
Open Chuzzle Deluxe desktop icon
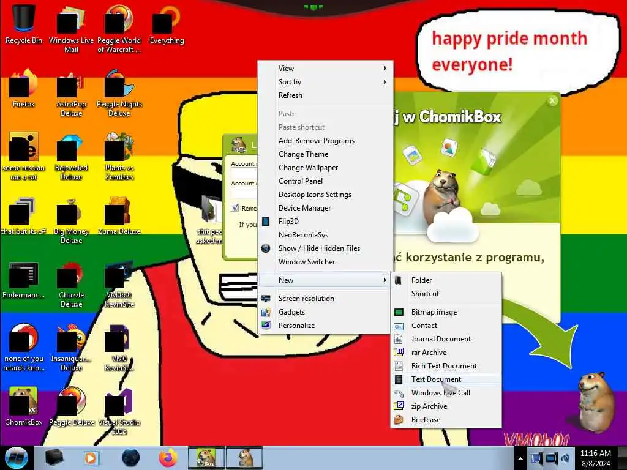[71, 284]
